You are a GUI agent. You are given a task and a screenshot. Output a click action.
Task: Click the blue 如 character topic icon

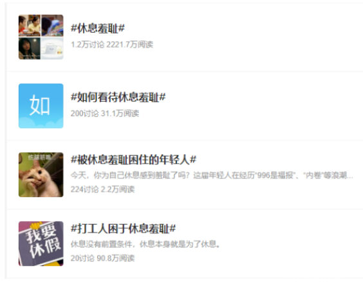coord(41,106)
